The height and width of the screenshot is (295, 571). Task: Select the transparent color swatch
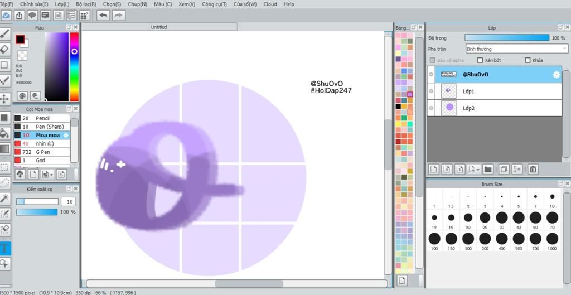(22, 56)
